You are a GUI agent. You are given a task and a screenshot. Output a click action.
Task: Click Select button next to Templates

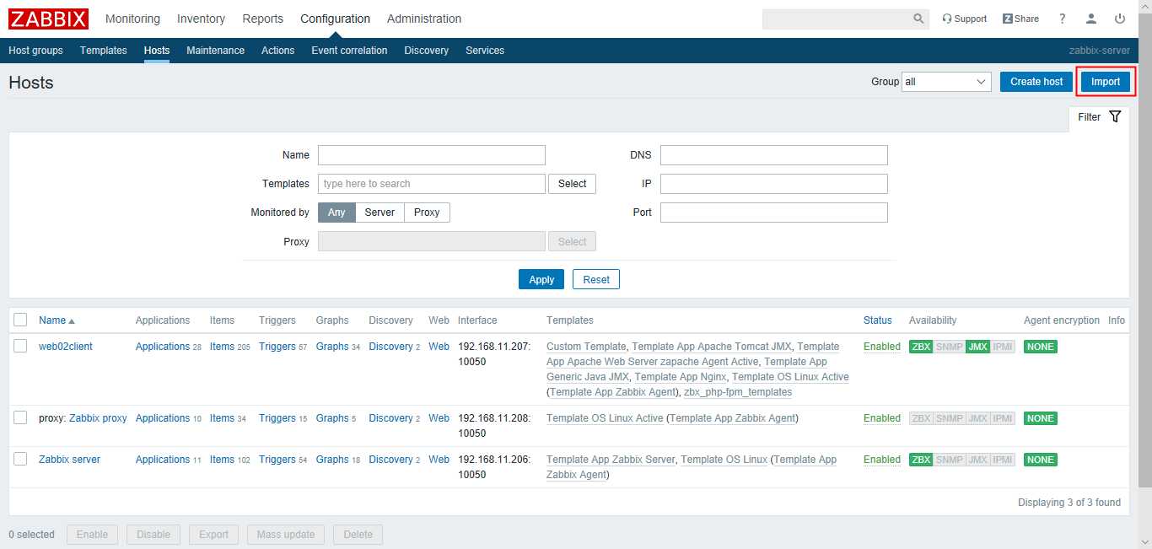click(572, 184)
